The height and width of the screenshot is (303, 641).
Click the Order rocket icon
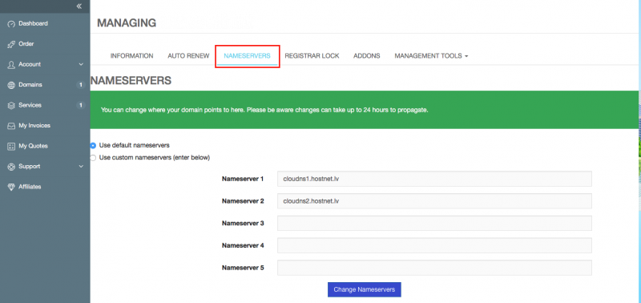click(x=11, y=45)
